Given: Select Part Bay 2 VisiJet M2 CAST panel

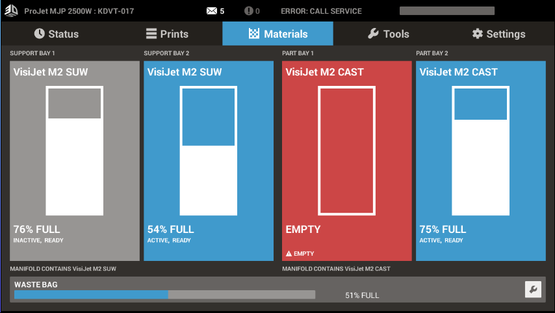Looking at the screenshot, I should pyautogui.click(x=480, y=161).
